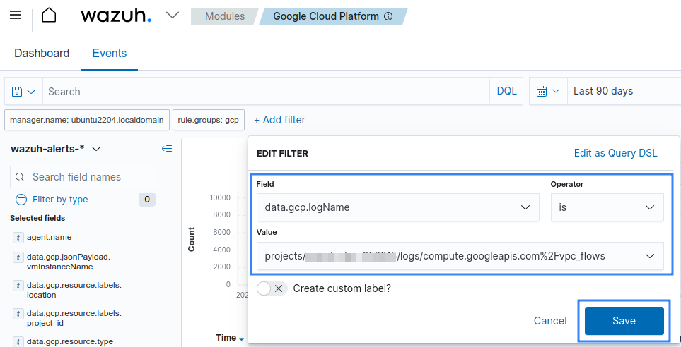Open the manager.name filter pill
The width and height of the screenshot is (681, 347).
pyautogui.click(x=87, y=120)
